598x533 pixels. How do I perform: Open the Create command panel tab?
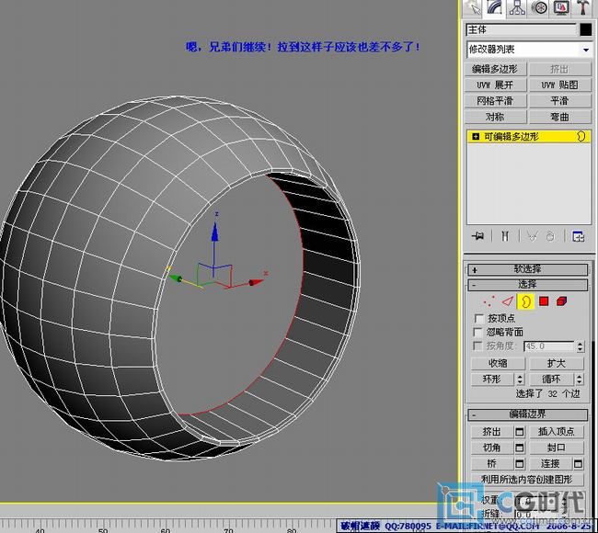click(473, 8)
